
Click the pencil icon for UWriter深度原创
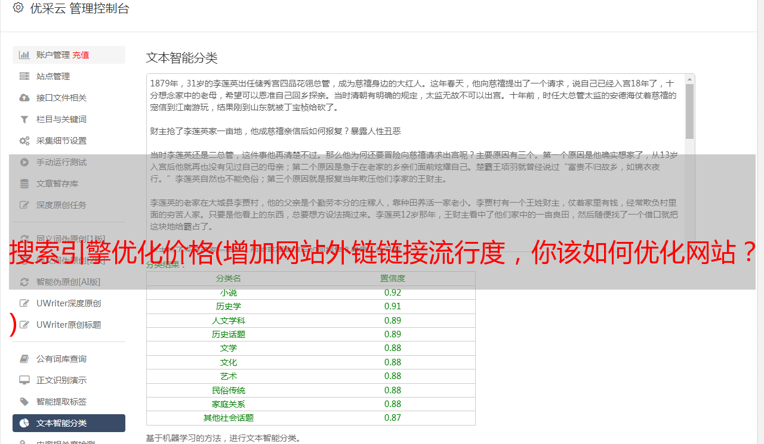coord(24,303)
